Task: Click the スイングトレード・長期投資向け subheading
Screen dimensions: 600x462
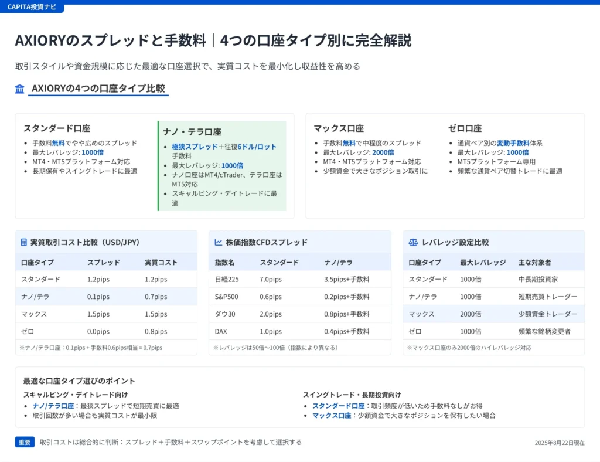Action: 352,395
